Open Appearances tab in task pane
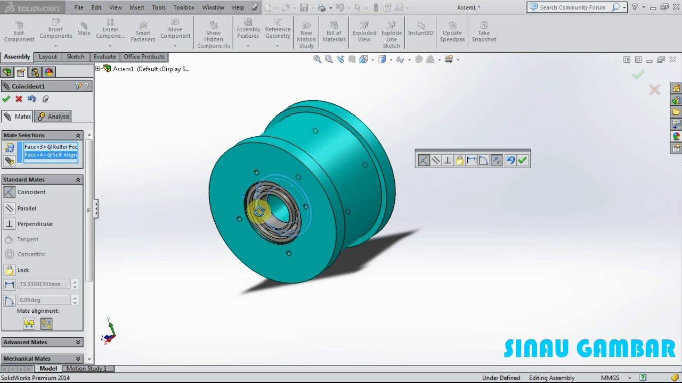 coord(676,136)
